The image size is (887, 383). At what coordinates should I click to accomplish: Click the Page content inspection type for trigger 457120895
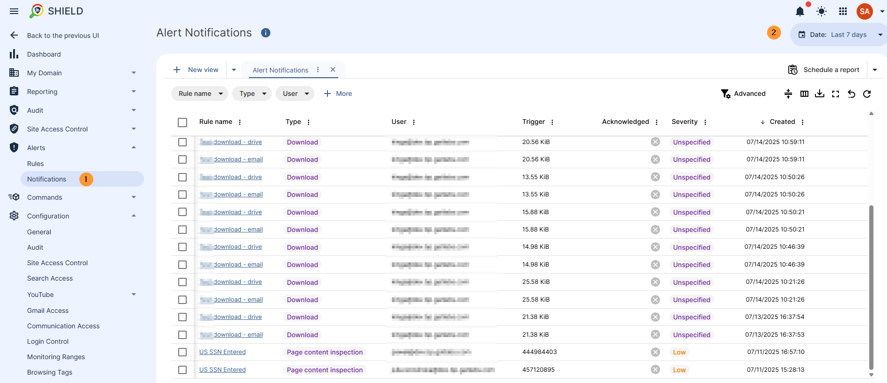[x=325, y=370]
